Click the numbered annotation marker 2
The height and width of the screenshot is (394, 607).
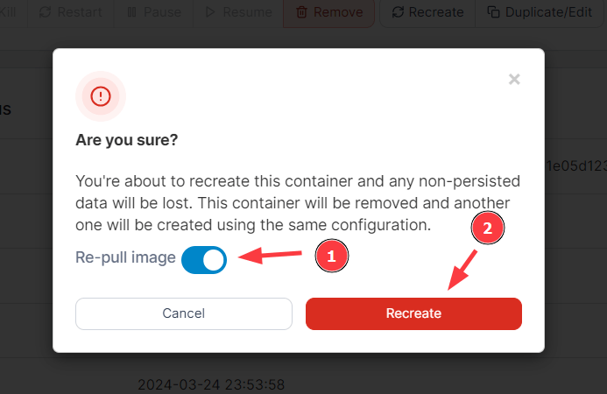(489, 229)
